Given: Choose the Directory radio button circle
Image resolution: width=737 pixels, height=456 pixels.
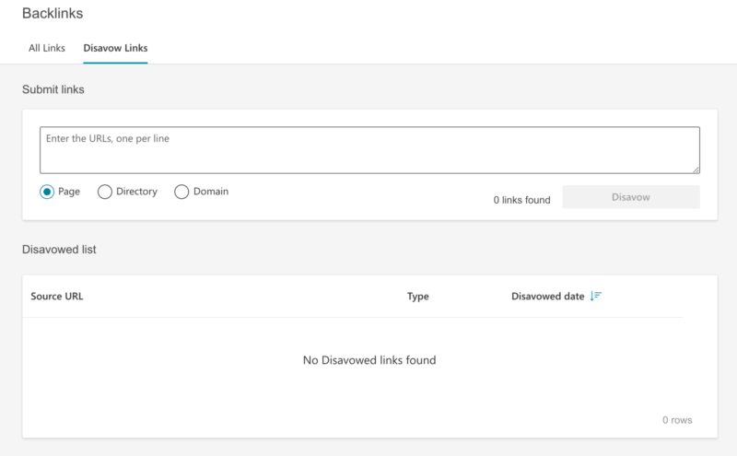Looking at the screenshot, I should coord(105,192).
